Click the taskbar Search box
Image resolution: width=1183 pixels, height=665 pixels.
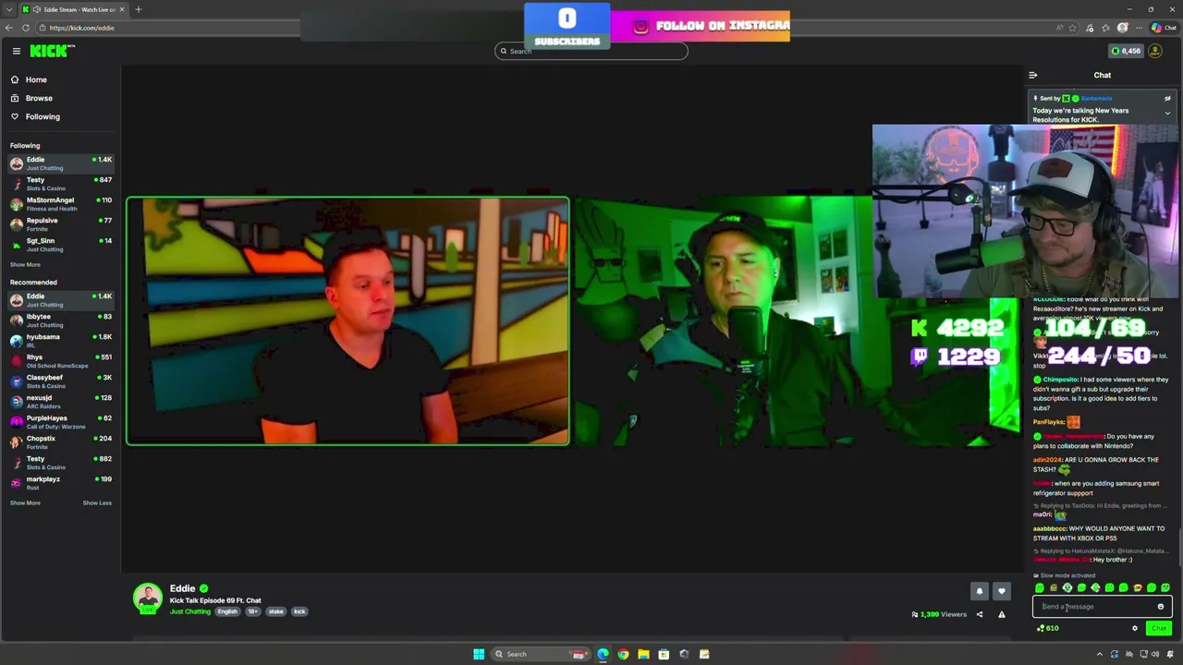coord(541,654)
